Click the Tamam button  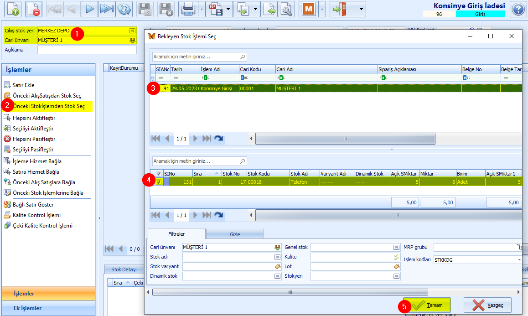pyautogui.click(x=427, y=305)
